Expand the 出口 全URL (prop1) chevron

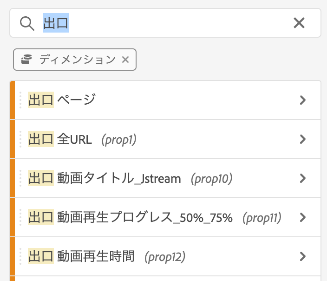click(x=303, y=139)
